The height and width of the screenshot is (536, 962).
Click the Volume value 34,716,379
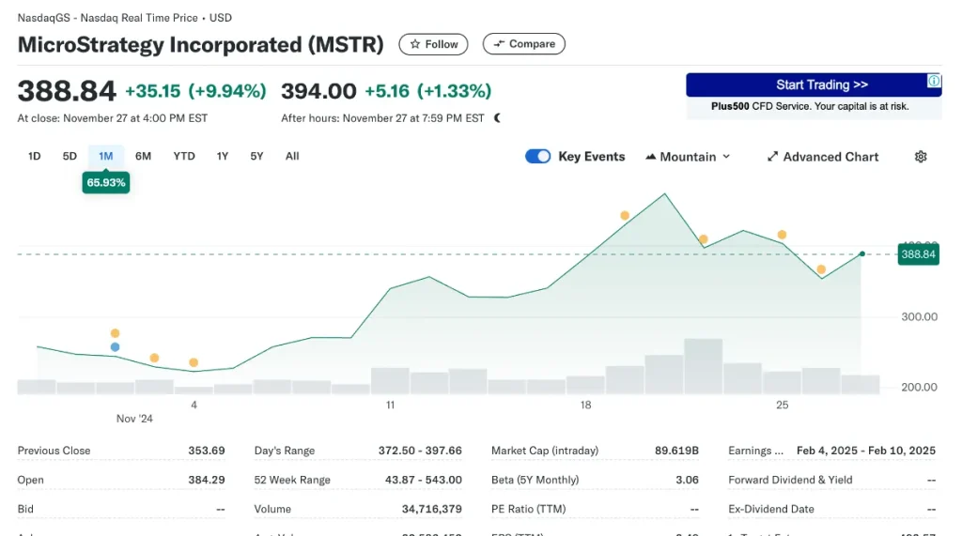tap(431, 509)
